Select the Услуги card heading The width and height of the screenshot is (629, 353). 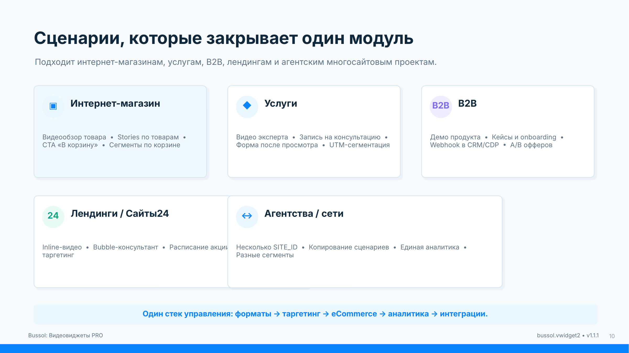(281, 104)
